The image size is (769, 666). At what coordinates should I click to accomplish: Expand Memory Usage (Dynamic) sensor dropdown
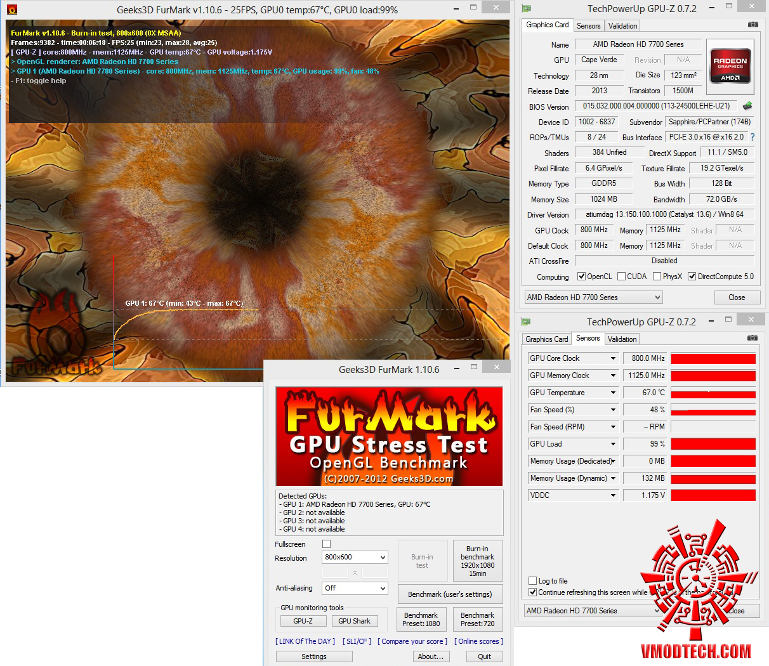613,478
